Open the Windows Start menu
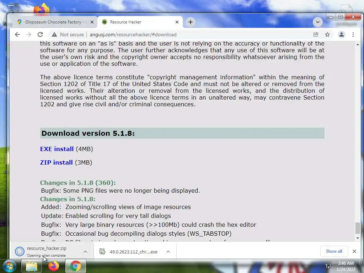Viewport: 364px width, 273px height. [9, 266]
